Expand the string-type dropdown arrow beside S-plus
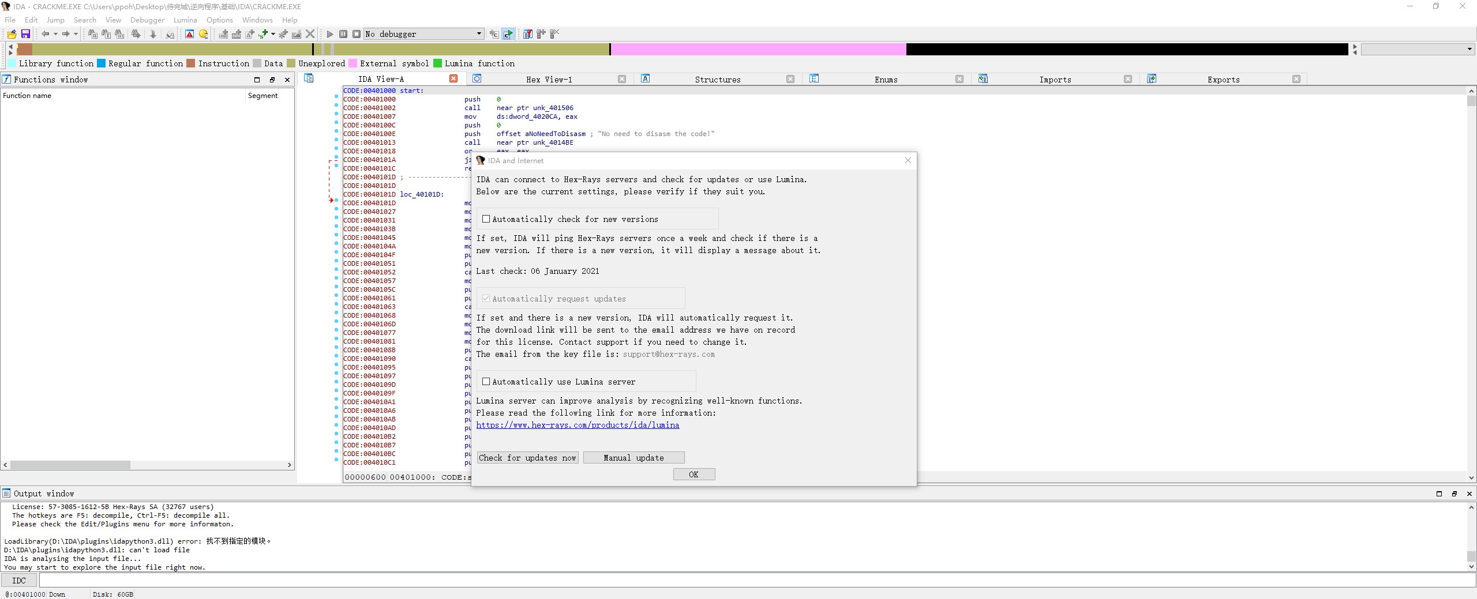 (273, 34)
